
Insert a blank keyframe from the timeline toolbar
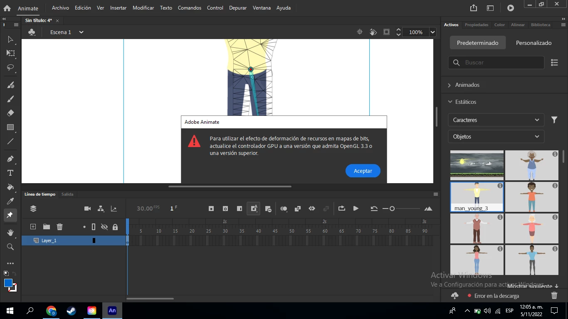[x=225, y=209]
